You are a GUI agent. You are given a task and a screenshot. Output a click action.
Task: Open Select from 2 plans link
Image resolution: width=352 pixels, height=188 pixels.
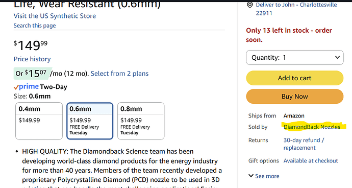pos(119,74)
